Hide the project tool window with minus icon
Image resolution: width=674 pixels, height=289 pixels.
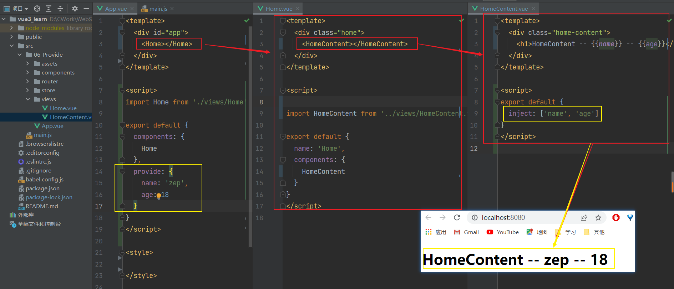(x=86, y=8)
